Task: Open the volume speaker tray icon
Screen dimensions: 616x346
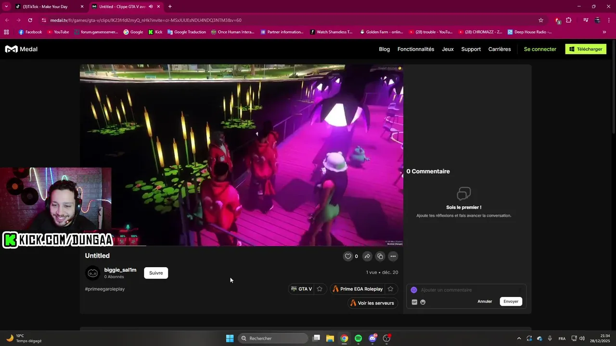Action: point(582,338)
